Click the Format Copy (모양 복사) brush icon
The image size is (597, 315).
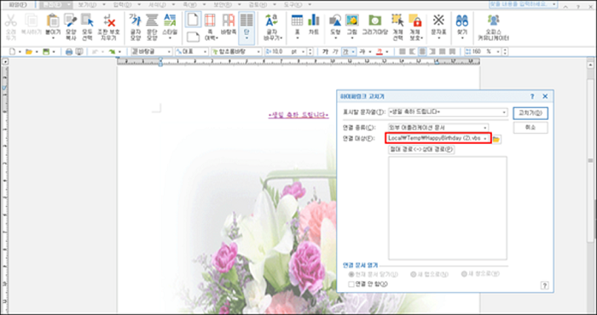71,20
